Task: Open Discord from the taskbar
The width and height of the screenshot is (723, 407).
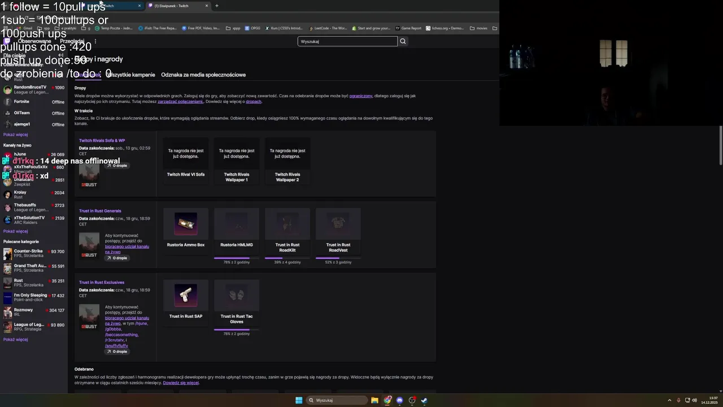Action: 399,400
